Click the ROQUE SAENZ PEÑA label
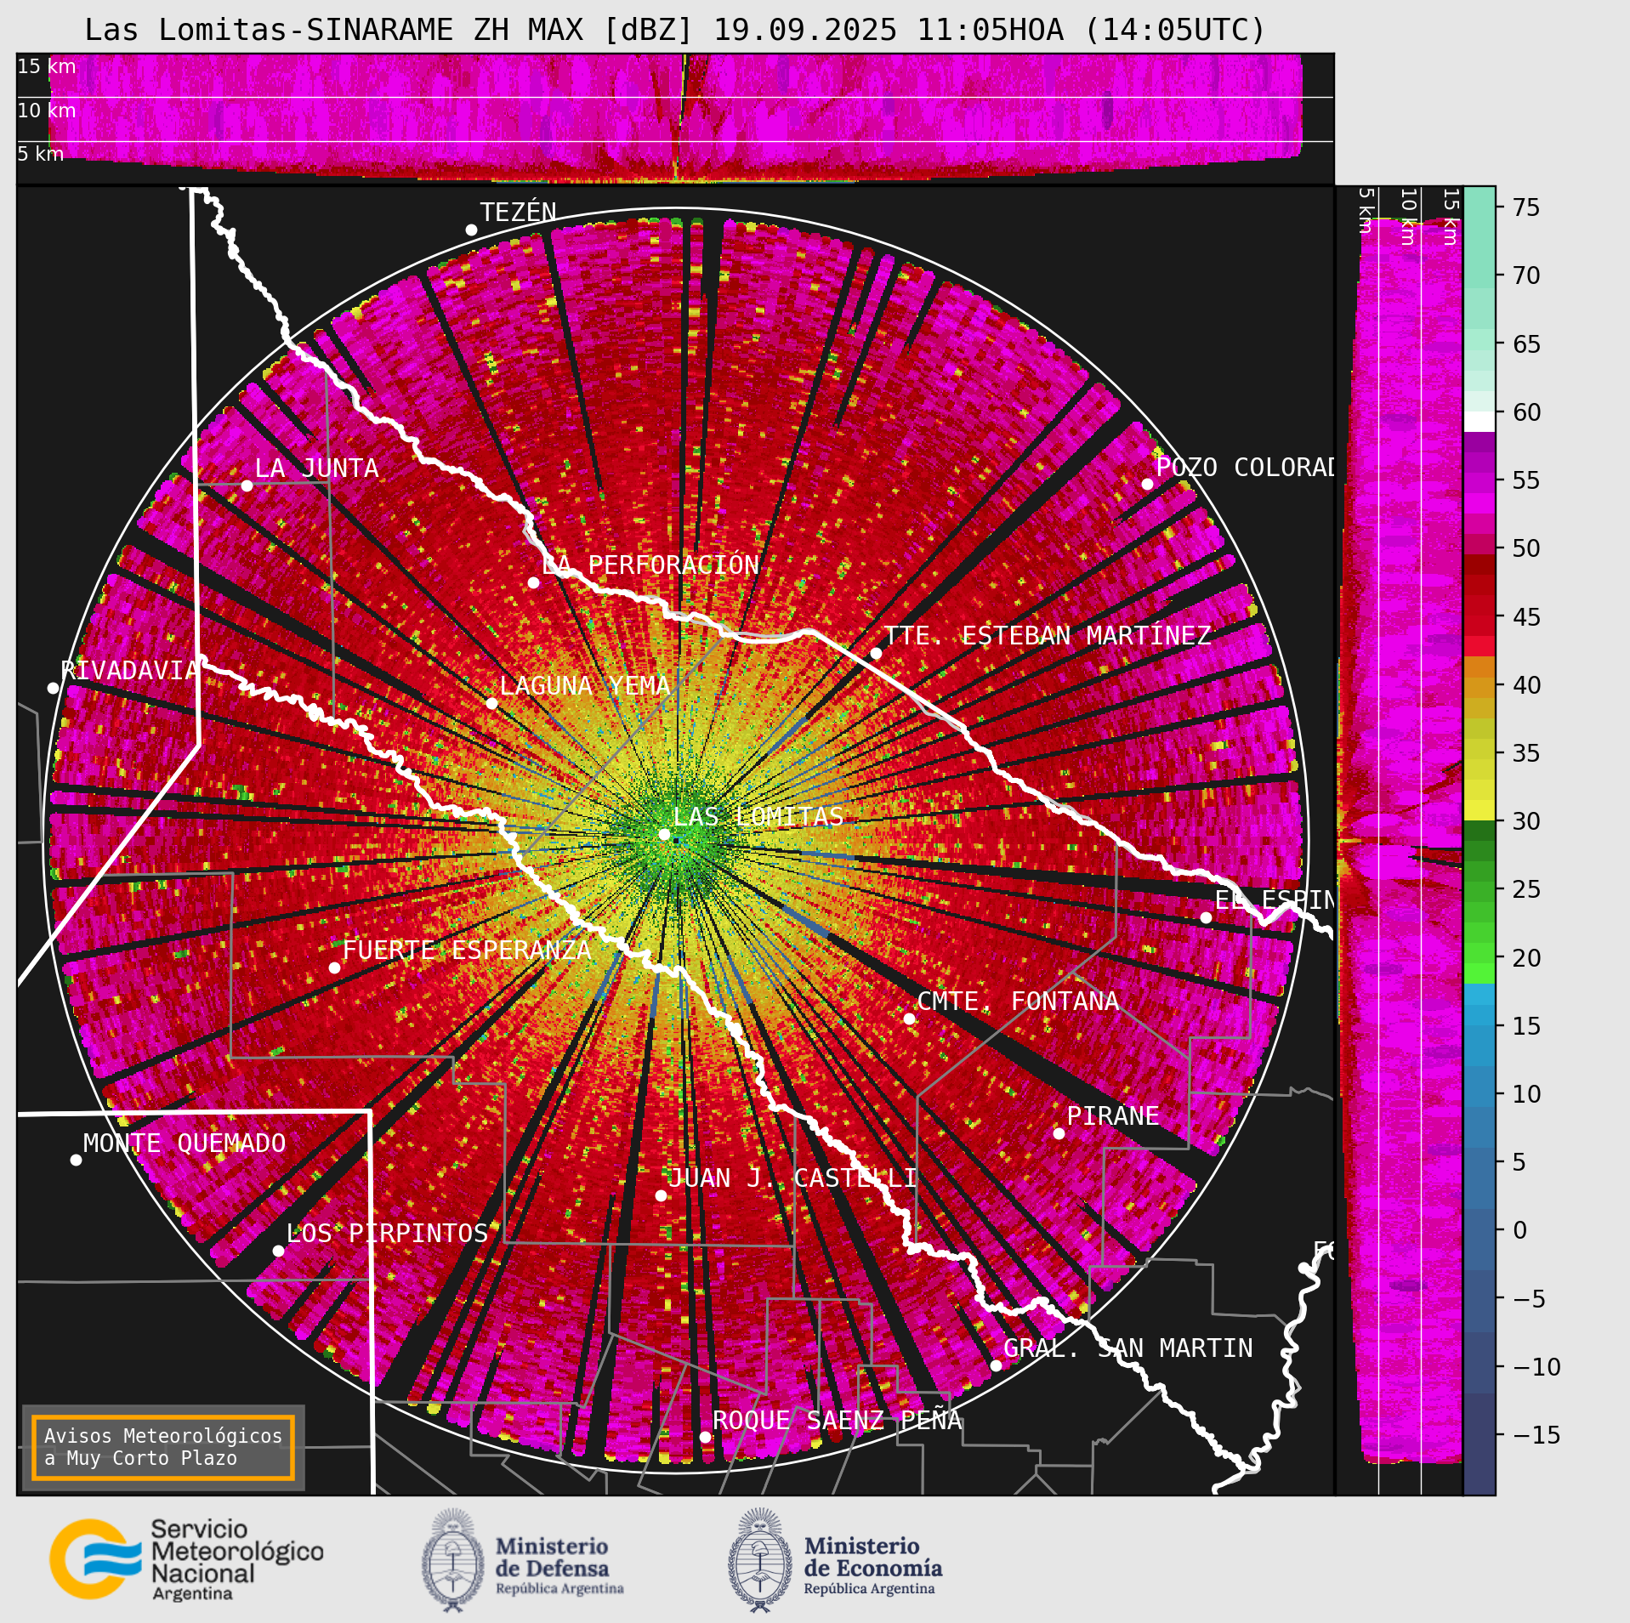Image resolution: width=1630 pixels, height=1623 pixels. coord(837,1420)
